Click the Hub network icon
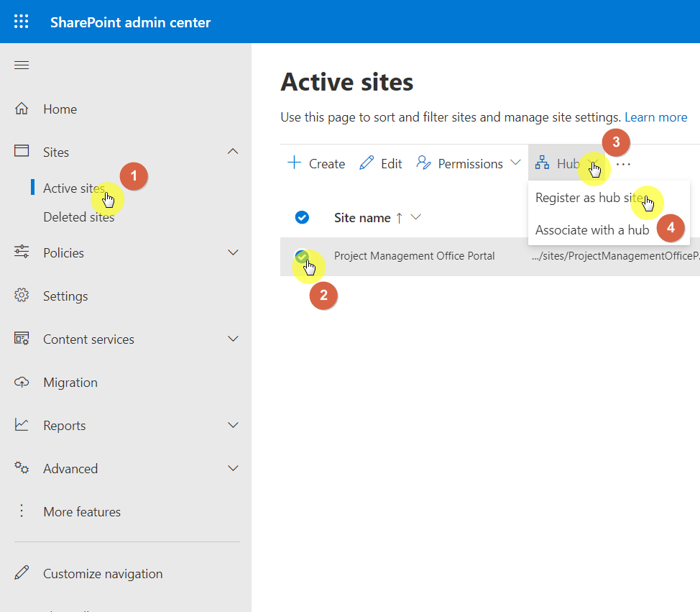The height and width of the screenshot is (612, 700). point(542,163)
